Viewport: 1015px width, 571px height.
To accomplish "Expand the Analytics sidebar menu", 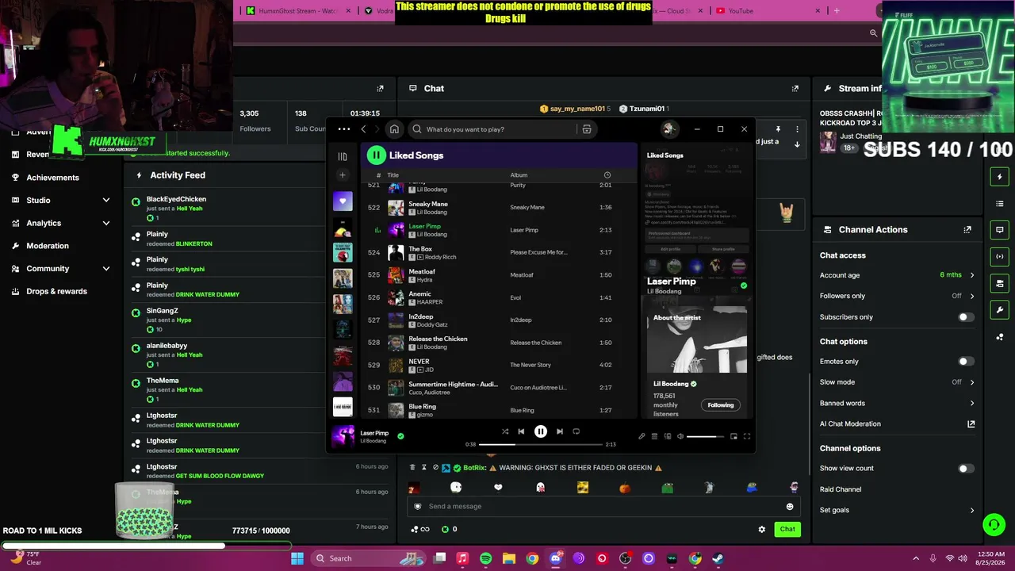I will coord(106,224).
